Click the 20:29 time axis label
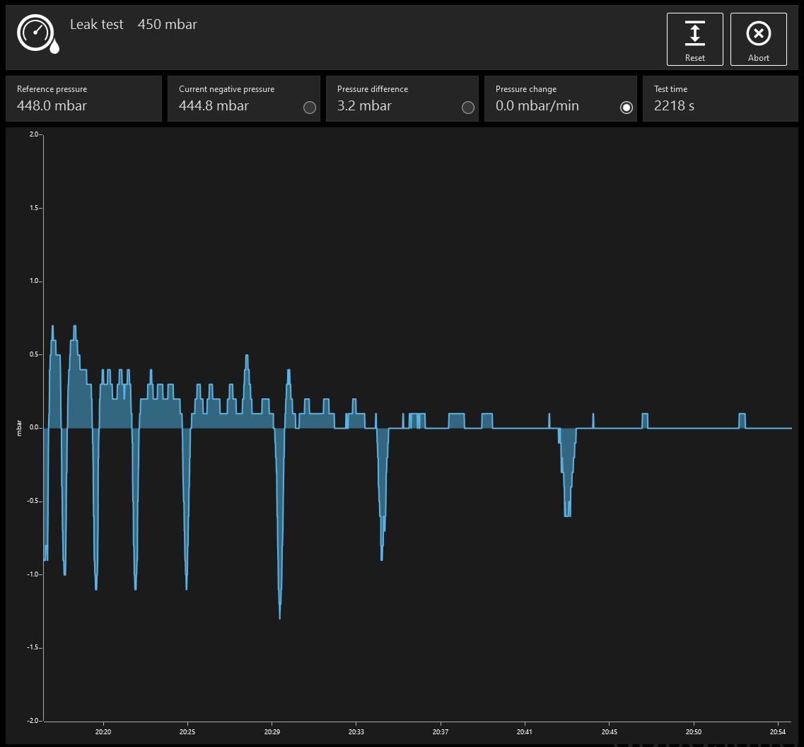This screenshot has height=747, width=804. point(272,731)
